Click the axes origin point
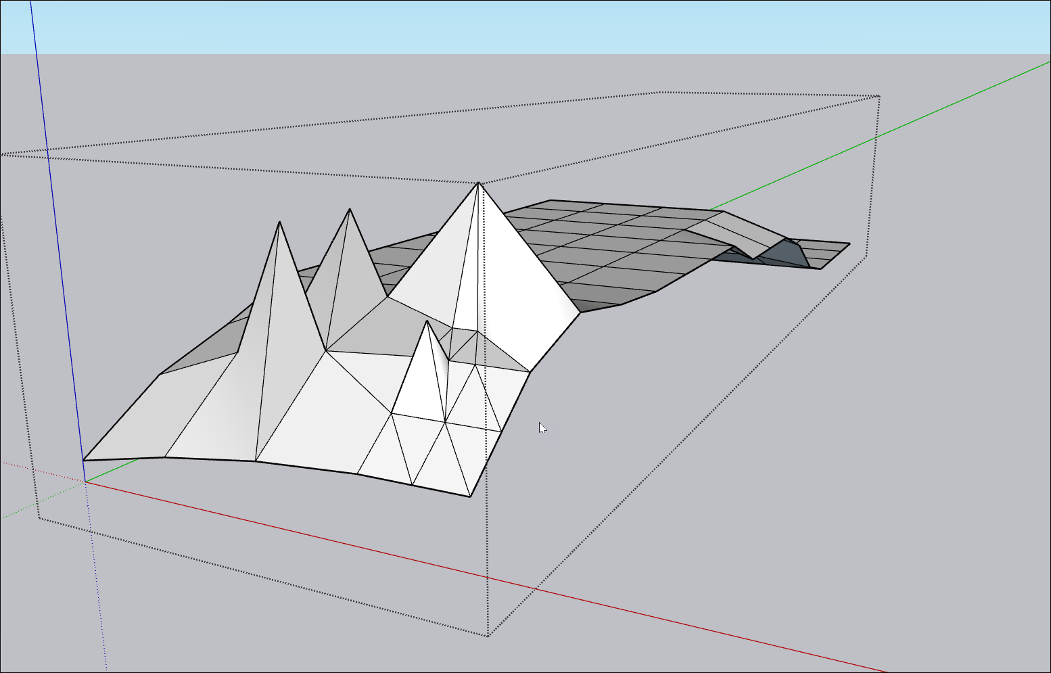1051x673 pixels. pos(84,482)
